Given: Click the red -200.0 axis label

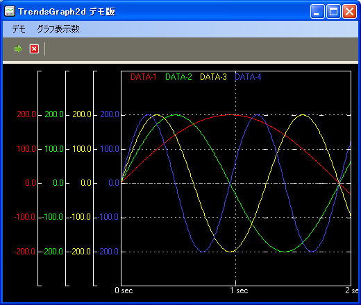Looking at the screenshot, I should pos(25,252).
